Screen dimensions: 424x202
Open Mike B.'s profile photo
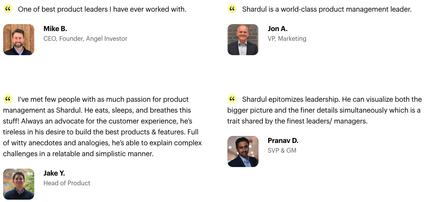[19, 40]
